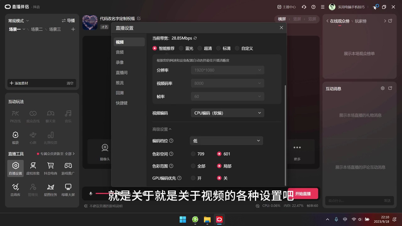
Task: Open 直播设置 tool in 直播工具
Action: click(x=15, y=168)
